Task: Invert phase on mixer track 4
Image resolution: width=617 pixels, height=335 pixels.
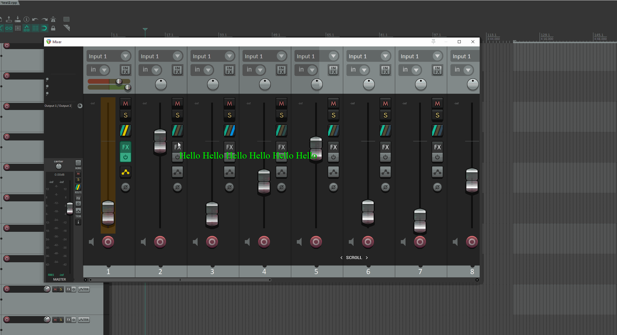Action: (281, 187)
